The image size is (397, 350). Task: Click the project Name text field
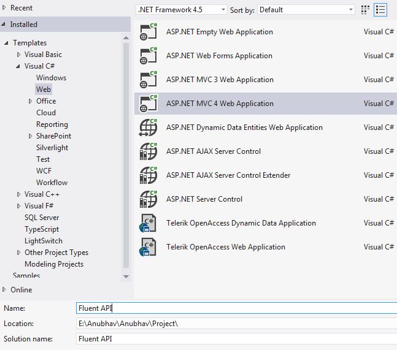point(236,308)
